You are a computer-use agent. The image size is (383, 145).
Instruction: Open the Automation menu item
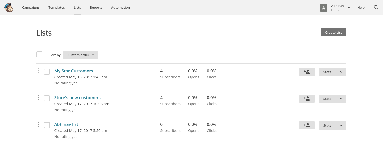(x=120, y=7)
